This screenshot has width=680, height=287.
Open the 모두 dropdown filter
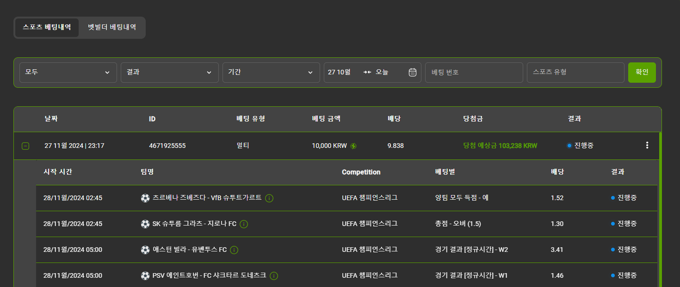pos(68,73)
